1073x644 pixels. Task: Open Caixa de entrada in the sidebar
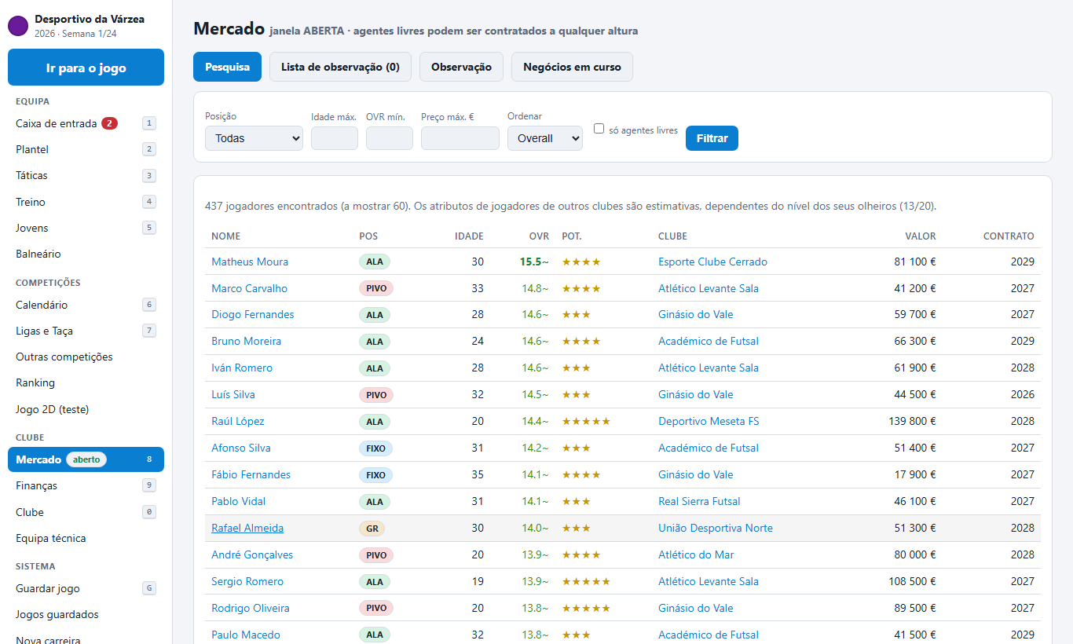(86, 123)
